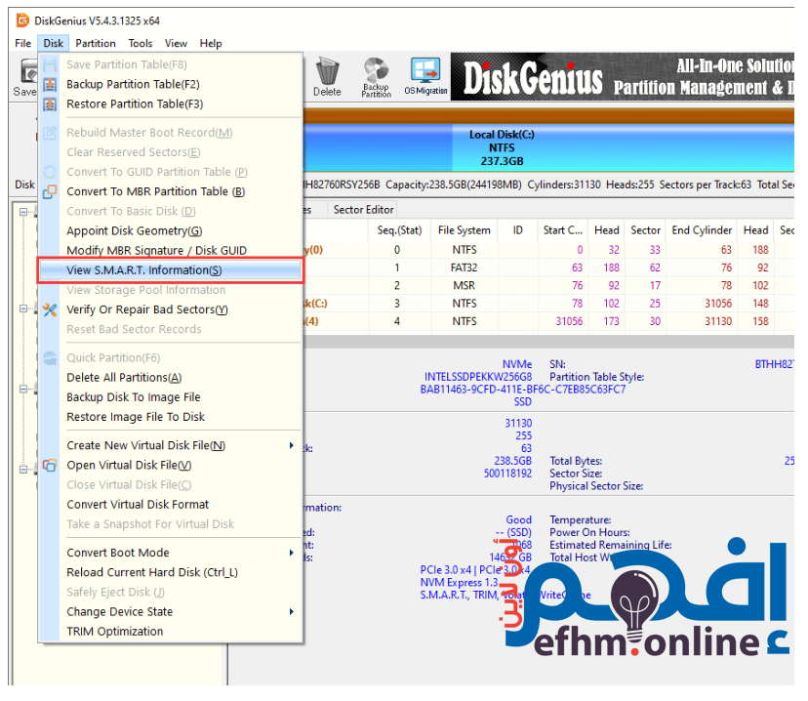Click the Delete trash can toolbar icon
This screenshot has width=808, height=701.
[x=327, y=76]
